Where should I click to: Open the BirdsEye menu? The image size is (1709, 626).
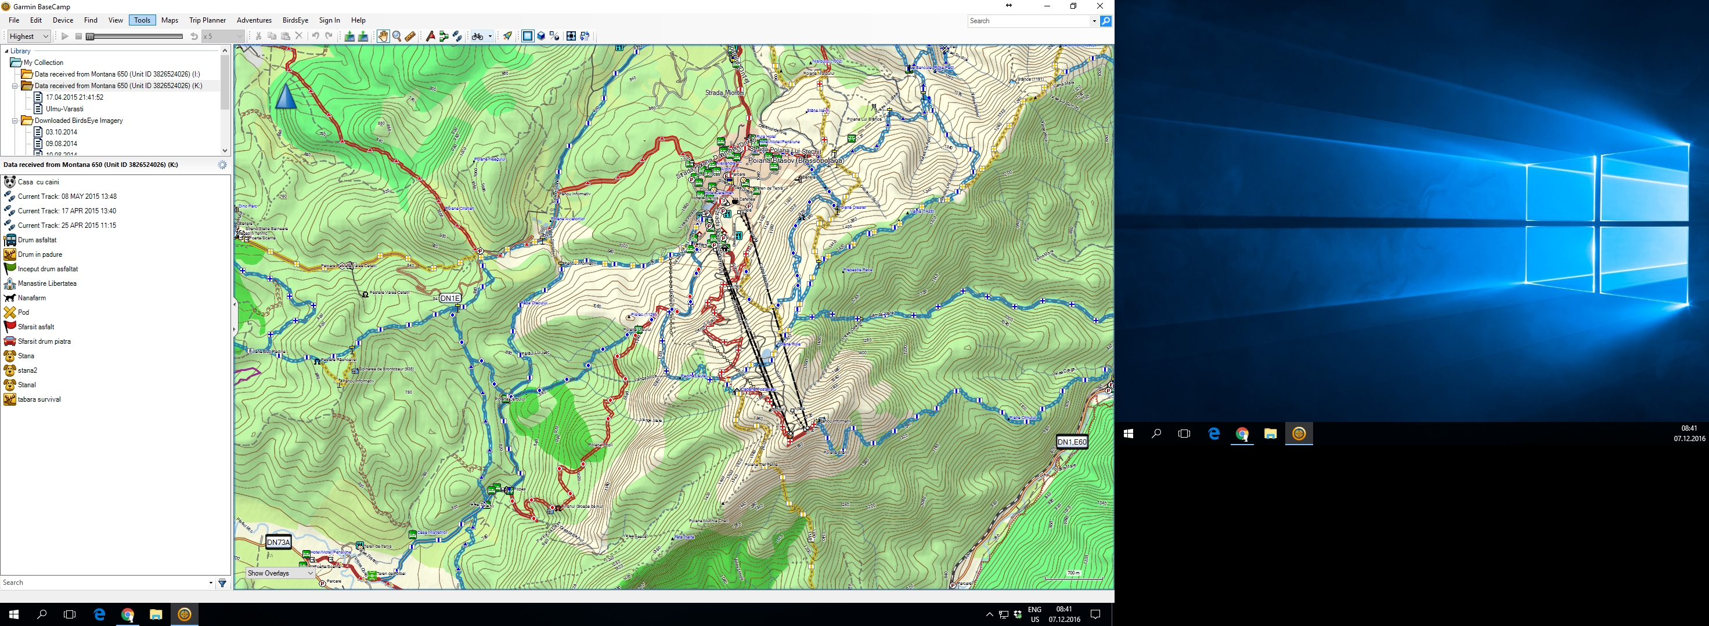[295, 20]
